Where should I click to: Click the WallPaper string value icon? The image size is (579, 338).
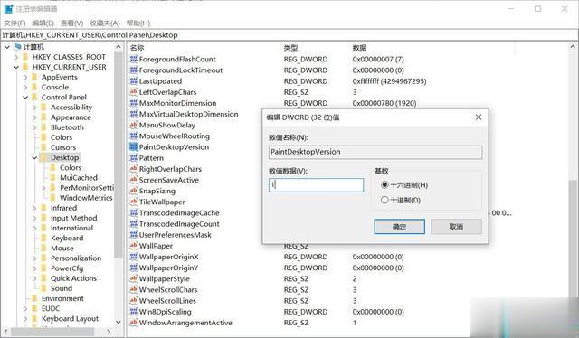pyautogui.click(x=134, y=246)
